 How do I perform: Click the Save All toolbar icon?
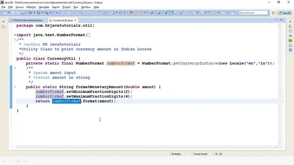tap(18, 13)
